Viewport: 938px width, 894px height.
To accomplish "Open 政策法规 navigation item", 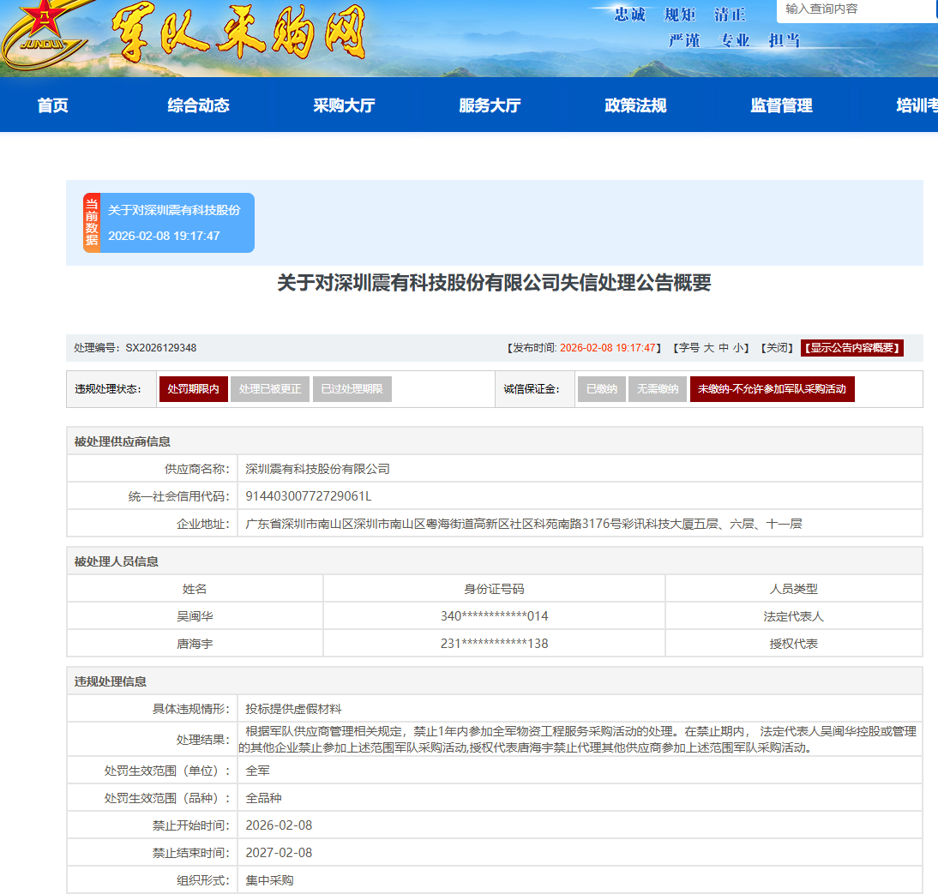I will tap(635, 105).
